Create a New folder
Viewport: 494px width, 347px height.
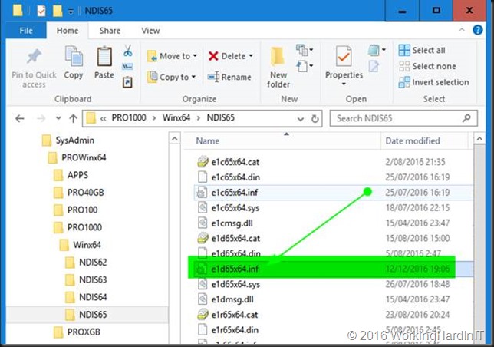pos(278,67)
